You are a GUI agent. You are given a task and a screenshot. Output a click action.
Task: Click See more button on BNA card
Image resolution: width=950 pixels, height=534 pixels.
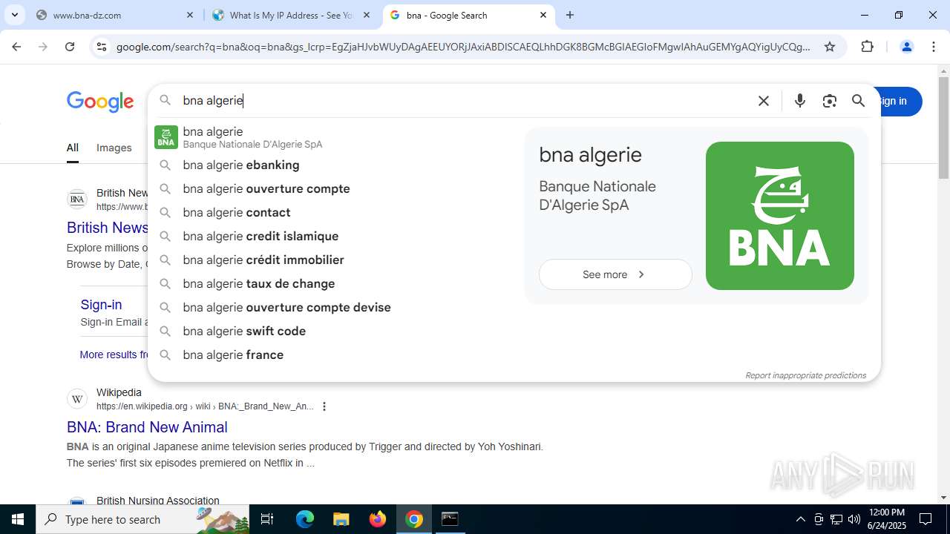click(x=615, y=274)
